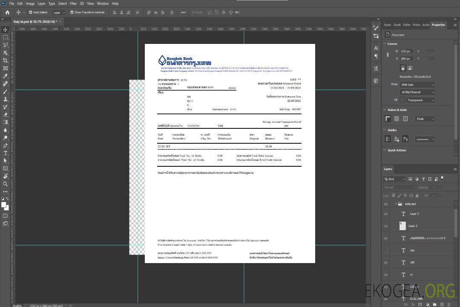
Task: Select the History Brush tool
Action: point(5,107)
